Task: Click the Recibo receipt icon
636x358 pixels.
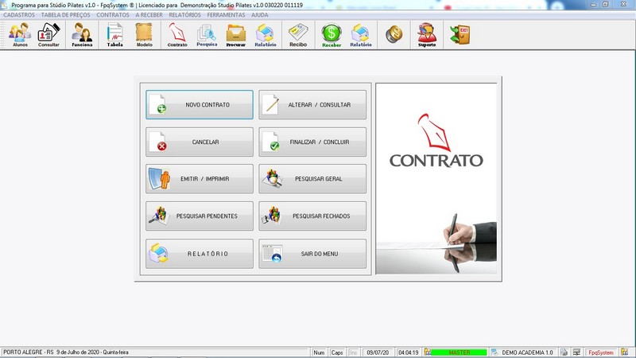Action: click(298, 35)
